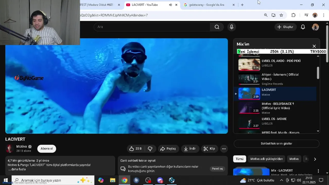The height and width of the screenshot is (185, 329).
Task: Open YouTube notifications bell
Action: pos(303,27)
